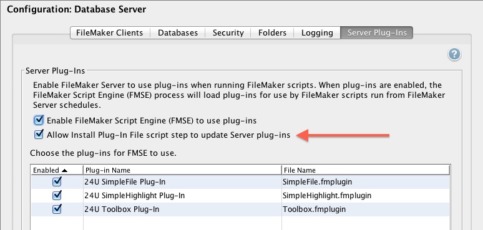Open the Databases tab
The image size is (483, 230).
pyautogui.click(x=178, y=32)
